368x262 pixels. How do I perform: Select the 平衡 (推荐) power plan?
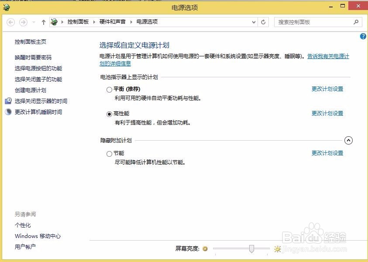click(109, 90)
